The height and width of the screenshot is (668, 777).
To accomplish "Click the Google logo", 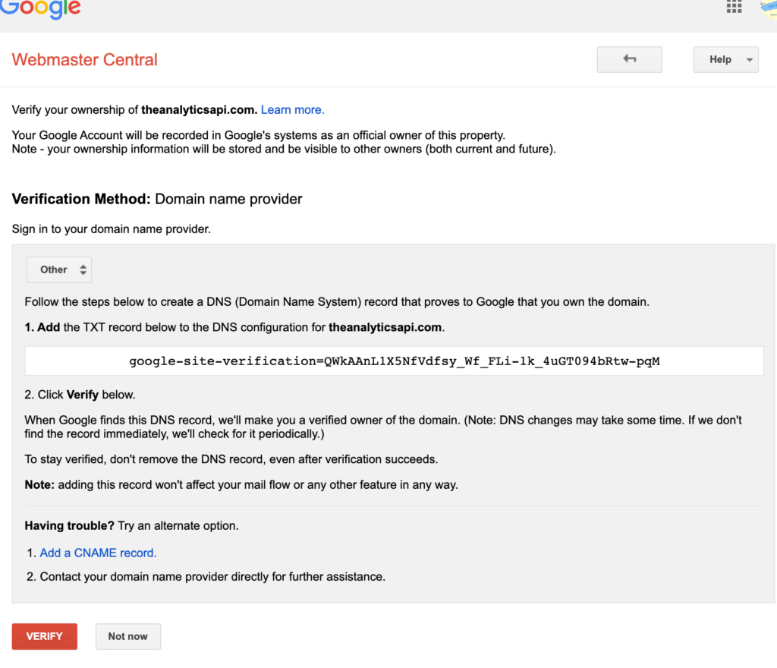I will (x=40, y=8).
